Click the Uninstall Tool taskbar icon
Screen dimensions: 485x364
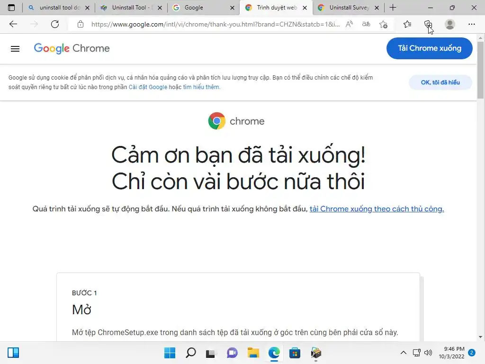pos(316,353)
